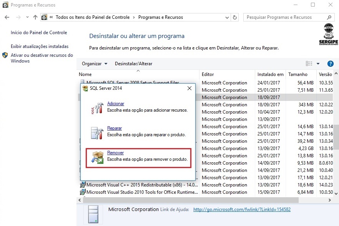Click the Remover box icon

pyautogui.click(x=97, y=157)
